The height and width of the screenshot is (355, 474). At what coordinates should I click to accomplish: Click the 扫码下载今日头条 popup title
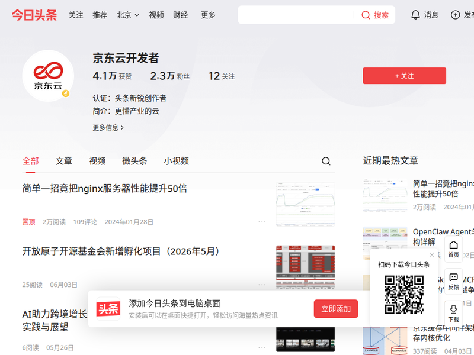pos(404,264)
